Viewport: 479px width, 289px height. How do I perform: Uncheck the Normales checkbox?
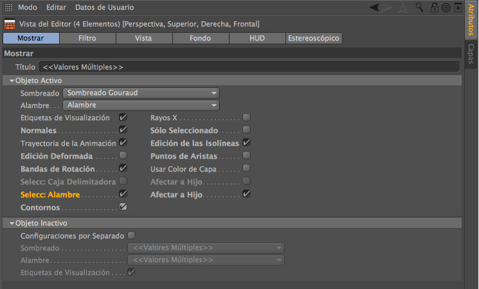coord(123,130)
